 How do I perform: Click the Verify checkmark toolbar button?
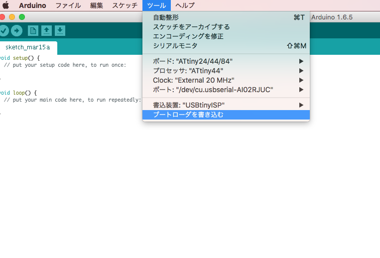click(3, 31)
